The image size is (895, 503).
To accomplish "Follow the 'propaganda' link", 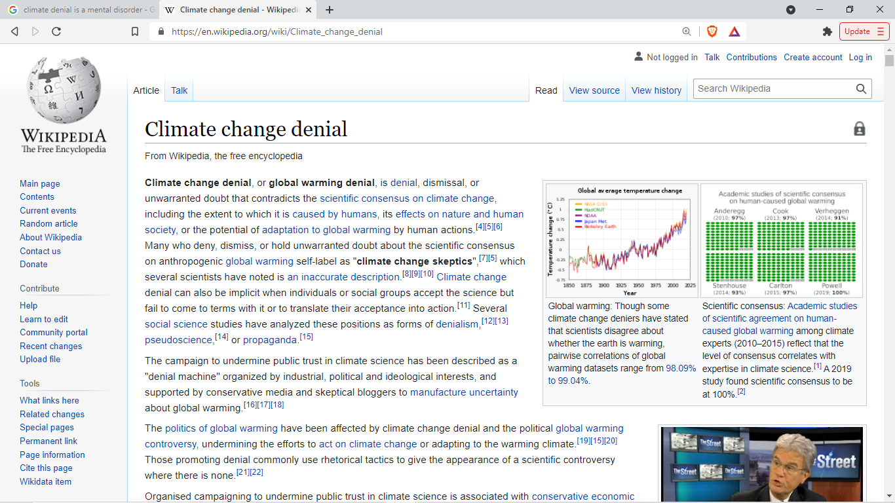I will click(270, 340).
